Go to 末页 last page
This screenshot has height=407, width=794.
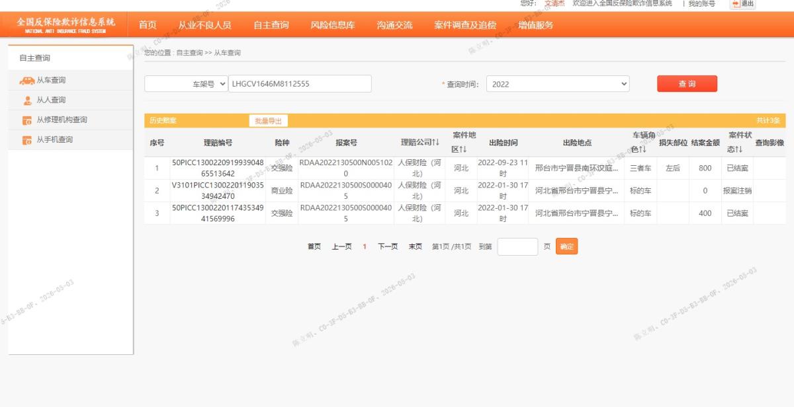(415, 246)
